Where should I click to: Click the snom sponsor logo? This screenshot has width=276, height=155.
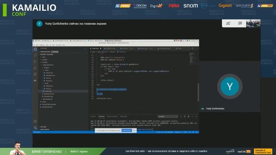pyautogui.click(x=191, y=6)
